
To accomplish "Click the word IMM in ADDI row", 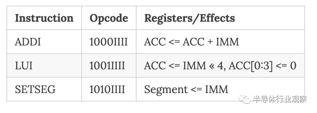I will [x=227, y=42].
